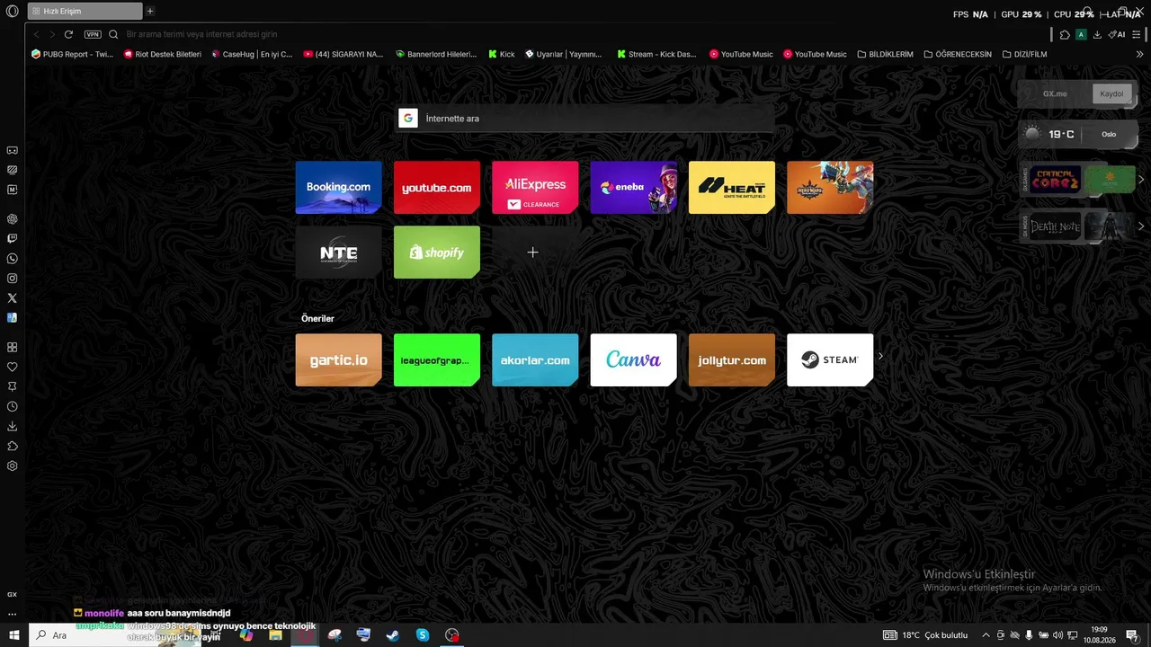Open the GX Corner gamepad icon
This screenshot has width=1151, height=647.
pos(13,150)
